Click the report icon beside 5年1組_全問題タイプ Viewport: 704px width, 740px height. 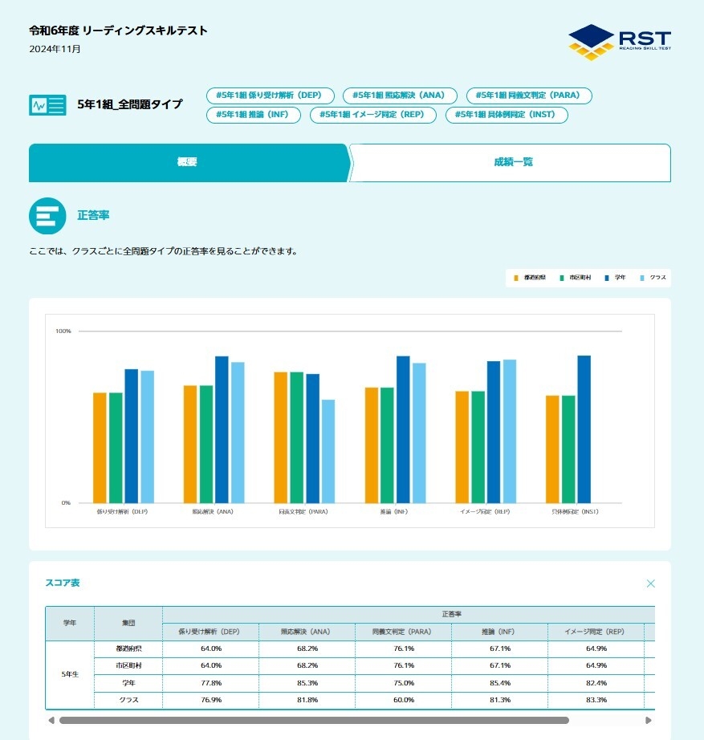(x=47, y=105)
